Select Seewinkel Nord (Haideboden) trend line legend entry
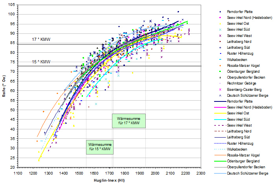The width and height of the screenshot is (275, 184). [x=244, y=107]
